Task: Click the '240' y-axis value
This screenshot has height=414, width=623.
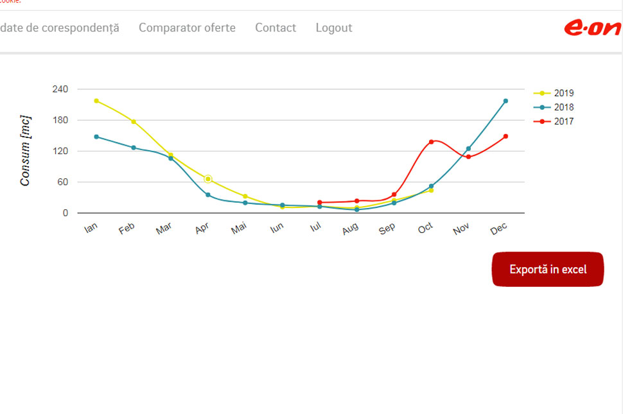Action: click(x=60, y=89)
